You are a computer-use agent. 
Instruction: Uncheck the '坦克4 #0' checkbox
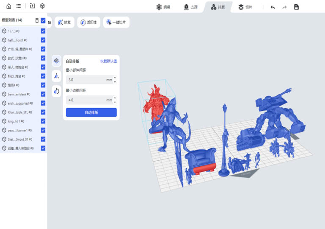pos(43,85)
